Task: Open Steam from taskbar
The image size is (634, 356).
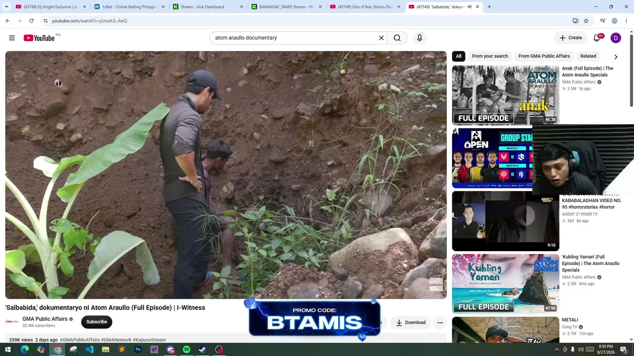Action: [x=203, y=350]
